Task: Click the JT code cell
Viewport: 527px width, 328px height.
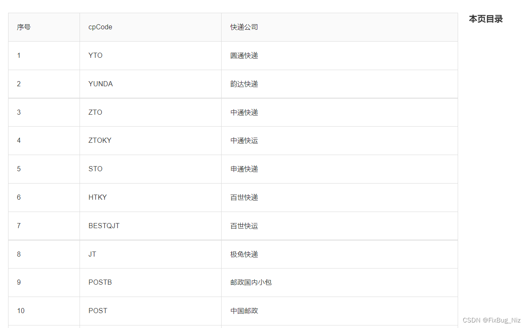Action: click(x=92, y=254)
